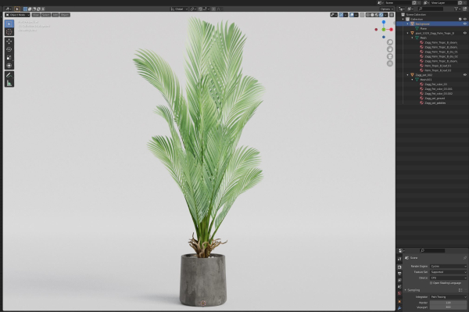Screen dimensions: 469x312
Task: Open the Object Mode dropdown
Action: point(18,15)
